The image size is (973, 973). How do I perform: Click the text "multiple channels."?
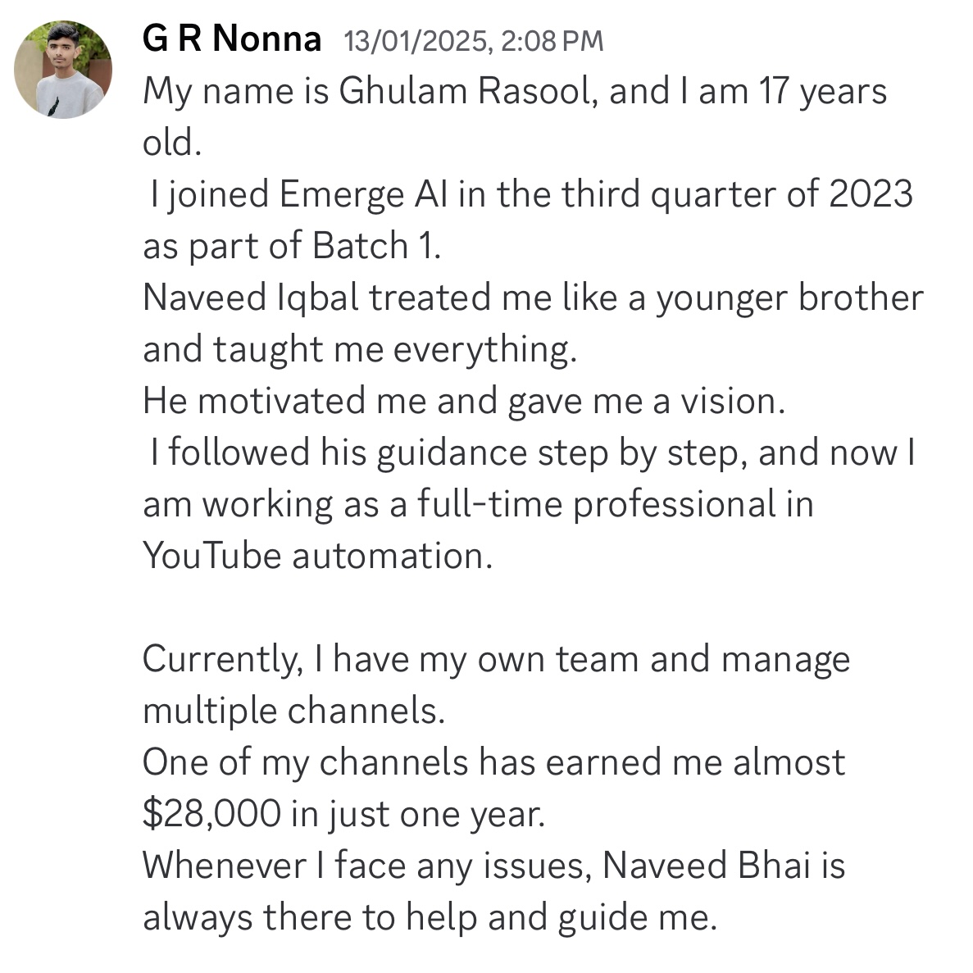(294, 712)
